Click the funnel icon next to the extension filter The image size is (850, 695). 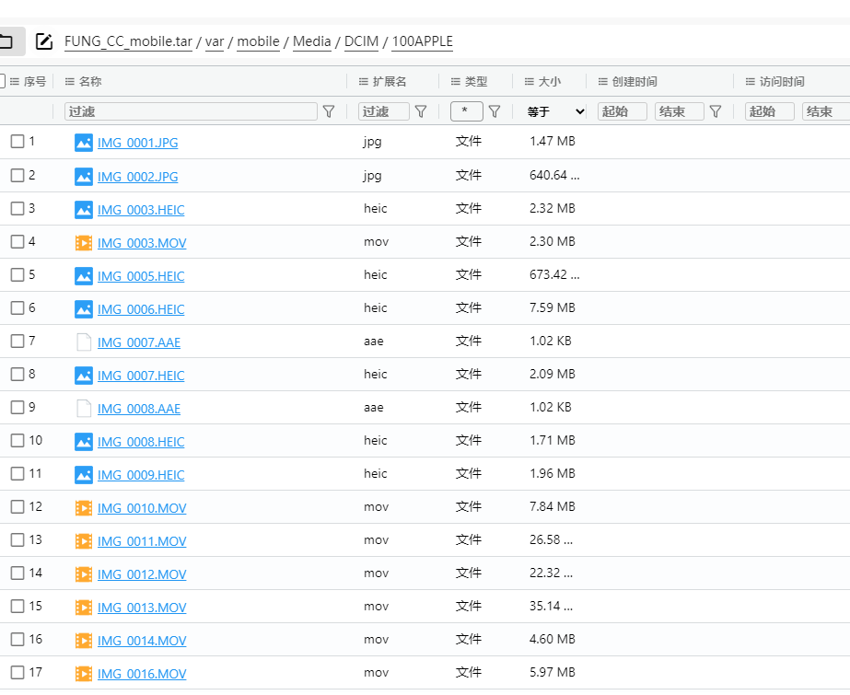click(x=421, y=110)
